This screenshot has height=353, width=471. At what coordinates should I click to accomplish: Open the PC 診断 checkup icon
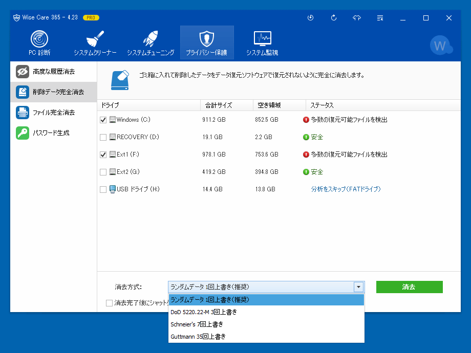point(39,42)
